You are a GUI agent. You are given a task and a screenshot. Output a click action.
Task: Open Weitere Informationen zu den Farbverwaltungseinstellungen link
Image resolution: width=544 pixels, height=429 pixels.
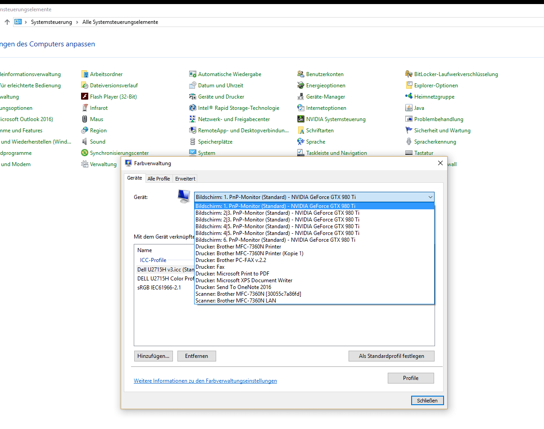point(205,381)
